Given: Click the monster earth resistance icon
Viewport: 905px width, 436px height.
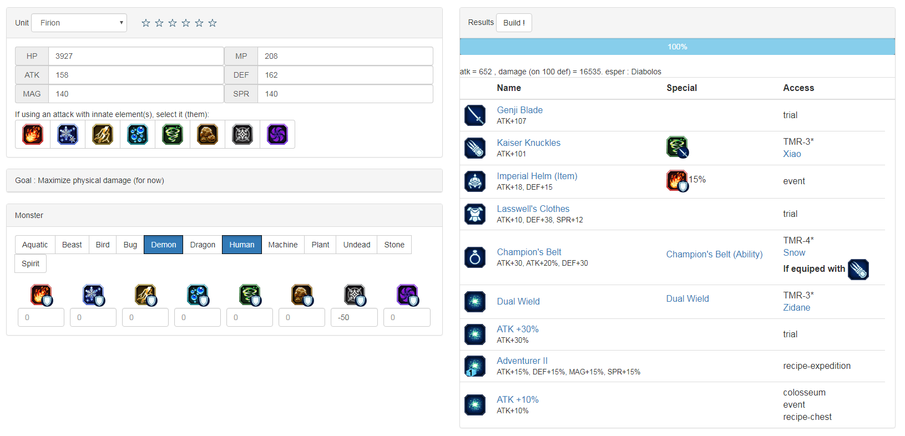Looking at the screenshot, I should tap(302, 295).
